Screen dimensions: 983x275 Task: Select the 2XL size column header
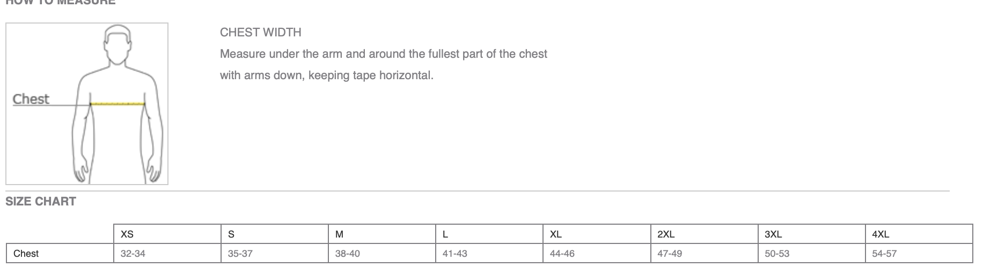tap(666, 234)
